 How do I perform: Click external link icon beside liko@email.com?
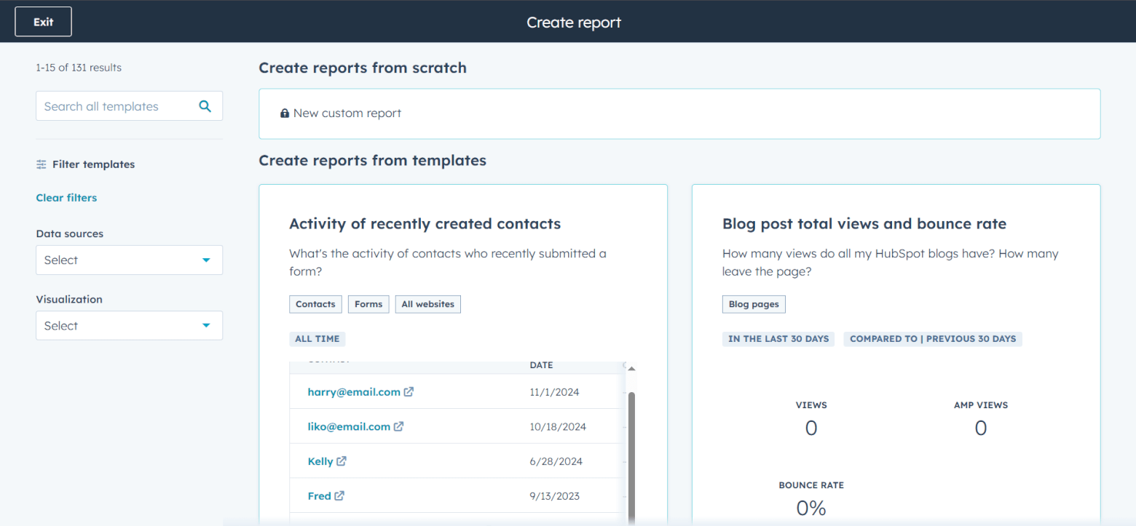click(398, 426)
